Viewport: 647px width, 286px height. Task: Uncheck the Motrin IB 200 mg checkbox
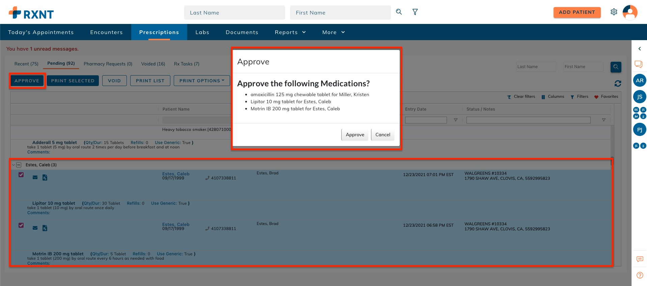tap(21, 225)
